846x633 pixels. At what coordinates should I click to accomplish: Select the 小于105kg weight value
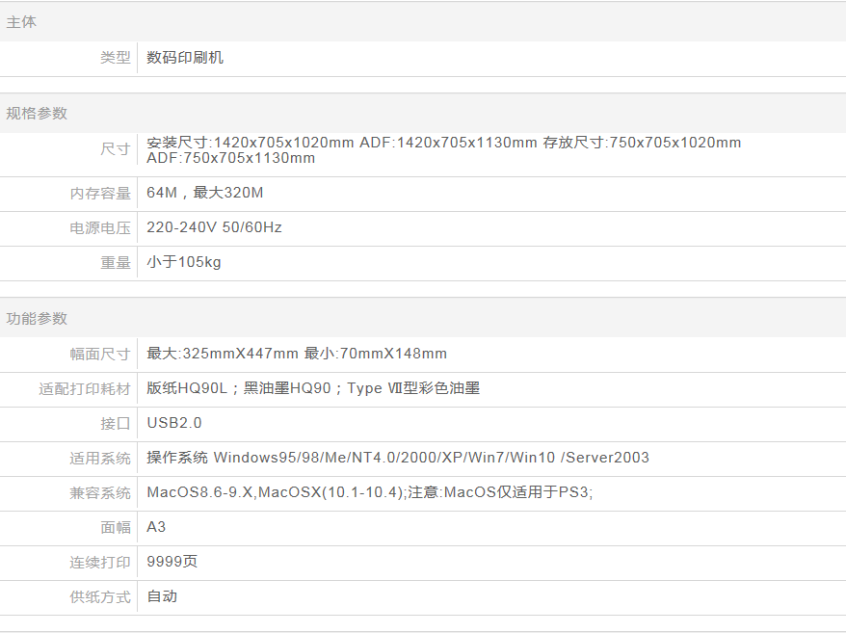pyautogui.click(x=184, y=262)
